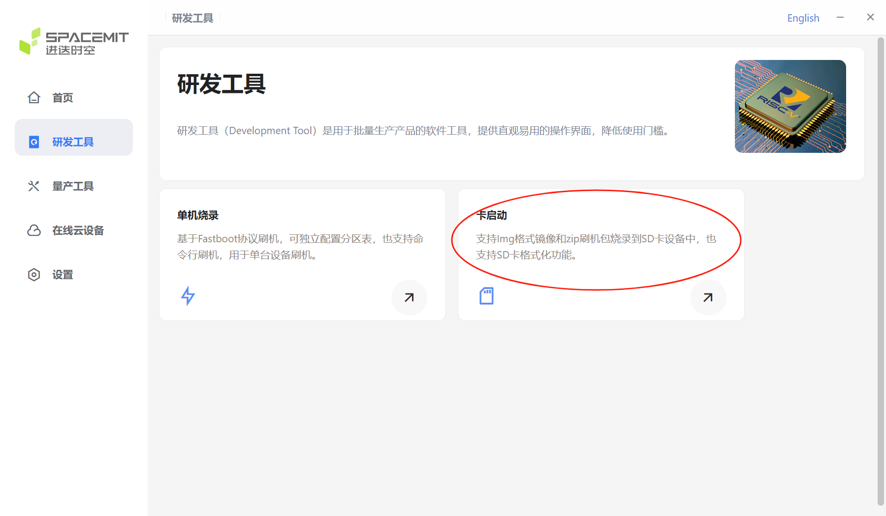Click the blue 研发工具 sidebar icon
886x516 pixels.
point(34,142)
